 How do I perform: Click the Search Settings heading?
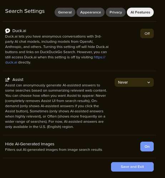25,11
